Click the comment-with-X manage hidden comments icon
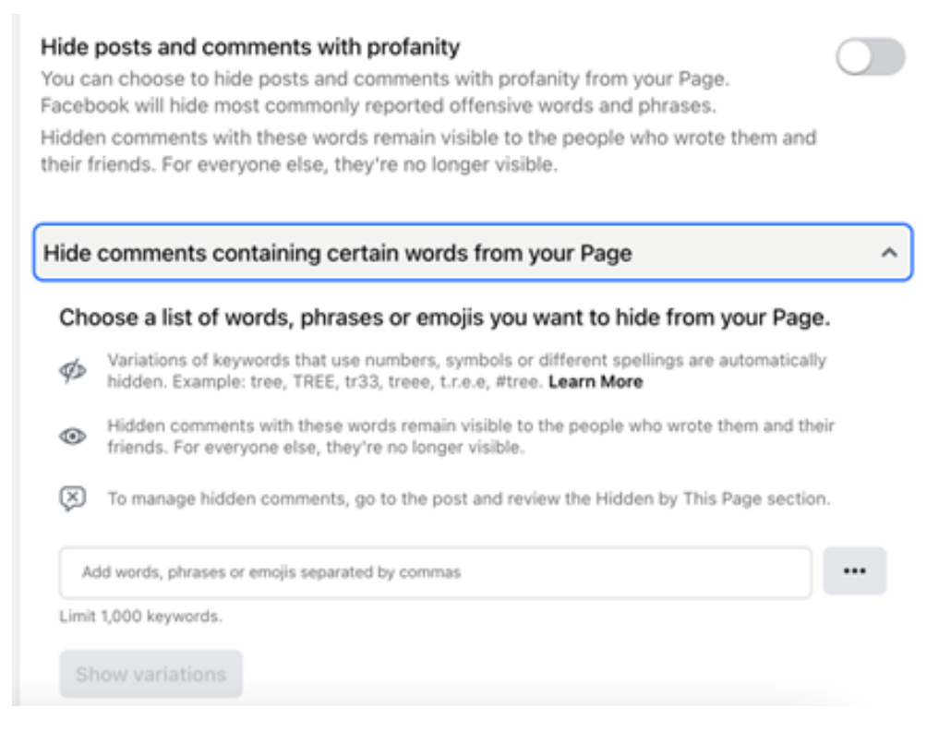This screenshot has height=731, width=951. [x=73, y=498]
